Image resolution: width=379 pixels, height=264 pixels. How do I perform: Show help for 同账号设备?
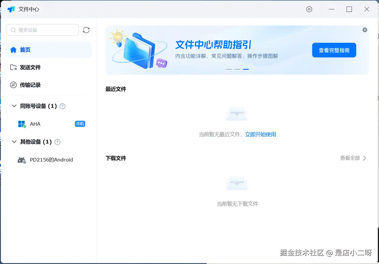pos(62,106)
